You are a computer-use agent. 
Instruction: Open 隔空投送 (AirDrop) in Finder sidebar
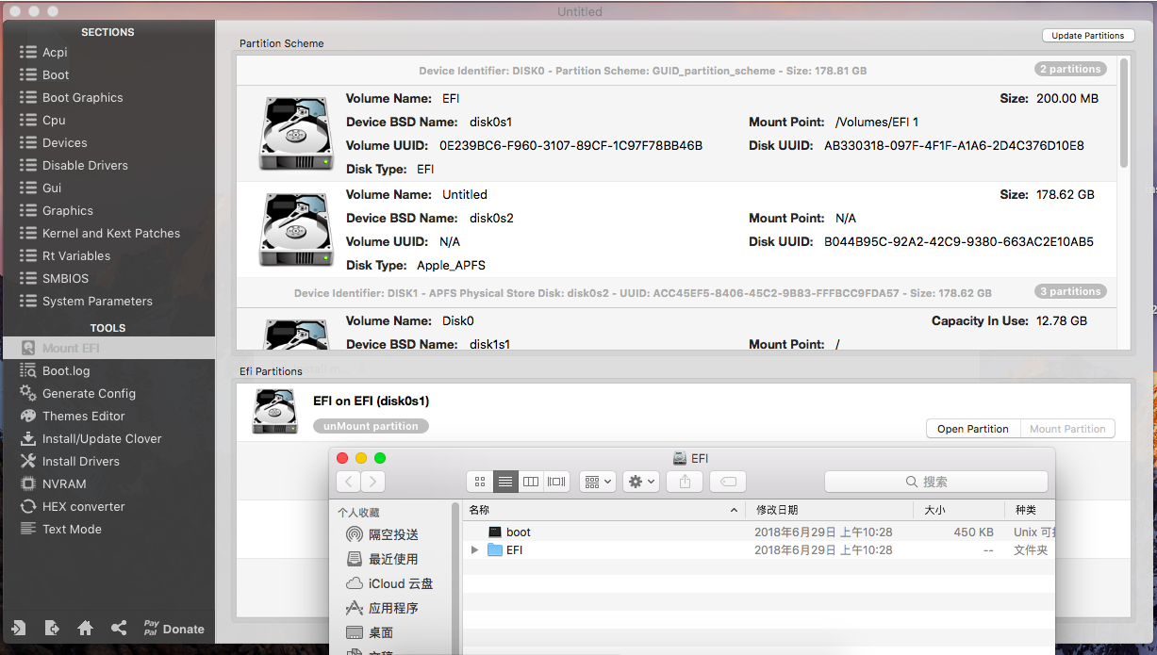click(x=382, y=534)
